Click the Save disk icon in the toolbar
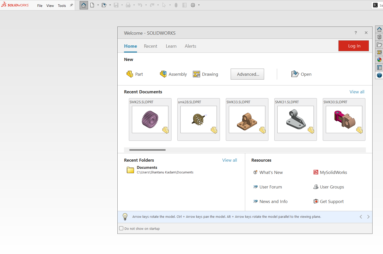The image size is (383, 254). point(116,5)
